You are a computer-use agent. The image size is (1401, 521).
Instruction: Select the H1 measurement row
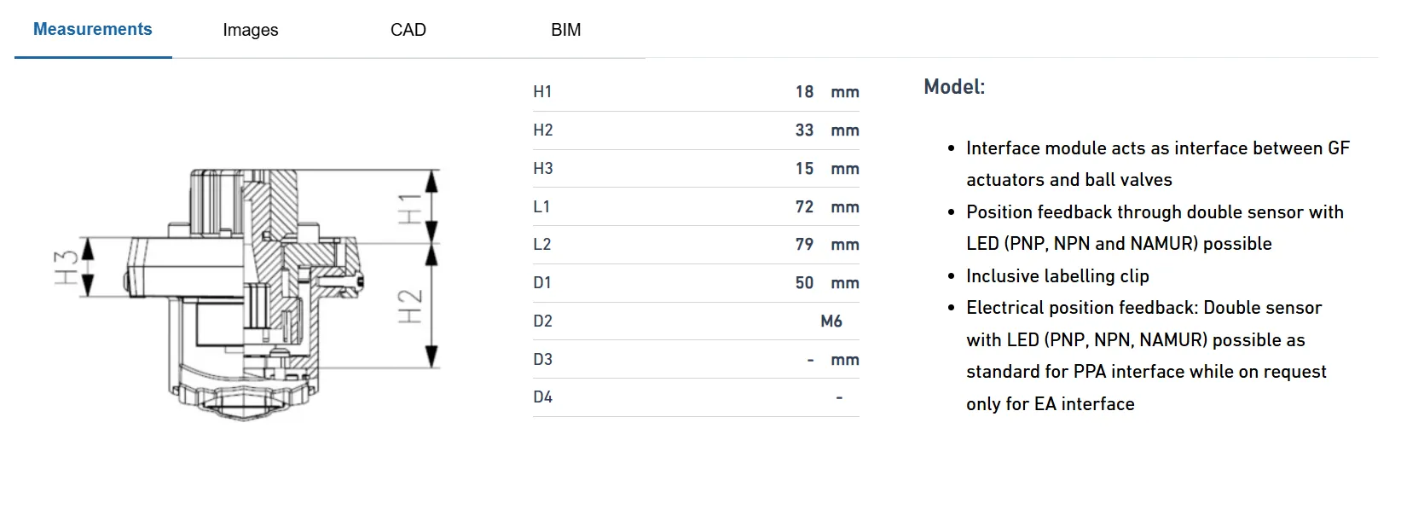click(696, 92)
